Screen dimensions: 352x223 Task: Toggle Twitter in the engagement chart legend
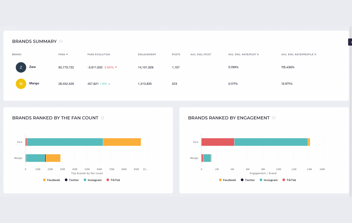pos(248,180)
